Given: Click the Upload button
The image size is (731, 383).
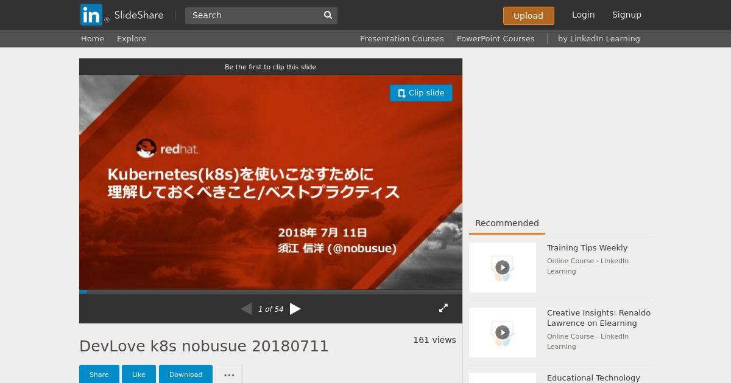Looking at the screenshot, I should 528,16.
